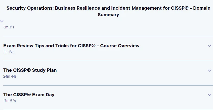The image size is (213, 110).
Task: Expand the Exam Review Tips and Tricks chevron
Action: click(210, 46)
